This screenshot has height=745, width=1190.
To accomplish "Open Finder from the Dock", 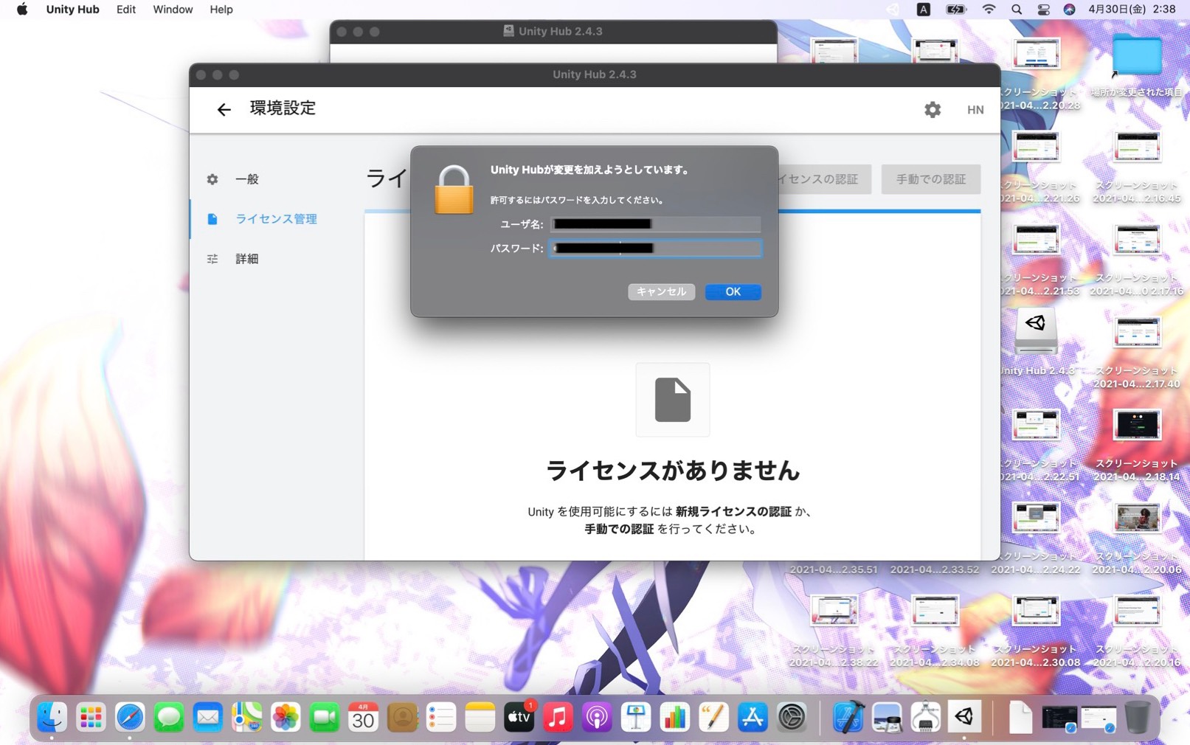I will tap(52, 716).
